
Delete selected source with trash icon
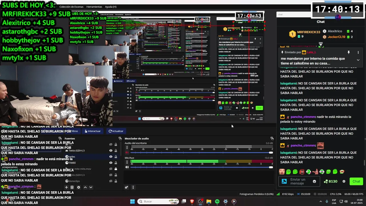click(x=72, y=187)
